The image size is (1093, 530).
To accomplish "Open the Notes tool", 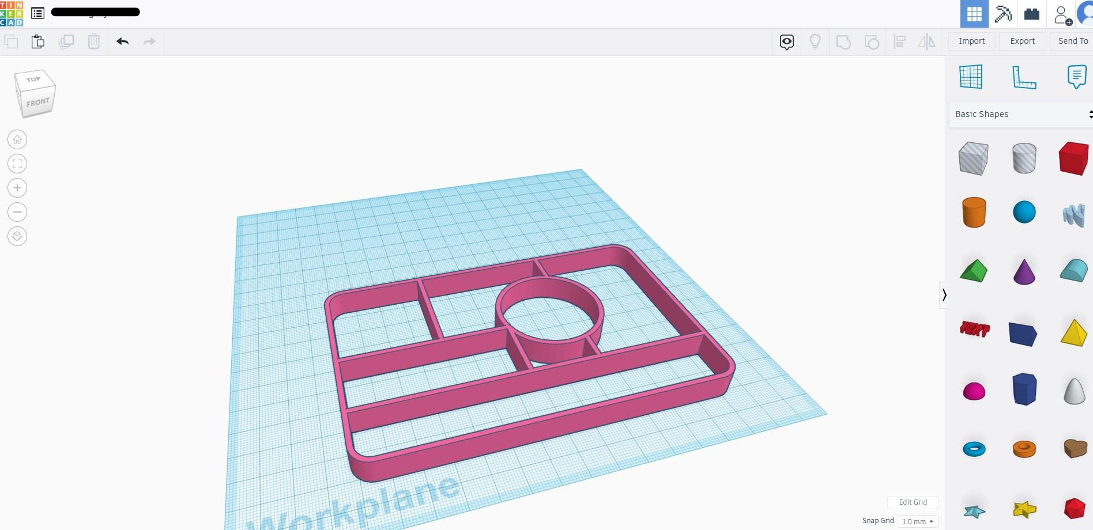I will [1076, 77].
